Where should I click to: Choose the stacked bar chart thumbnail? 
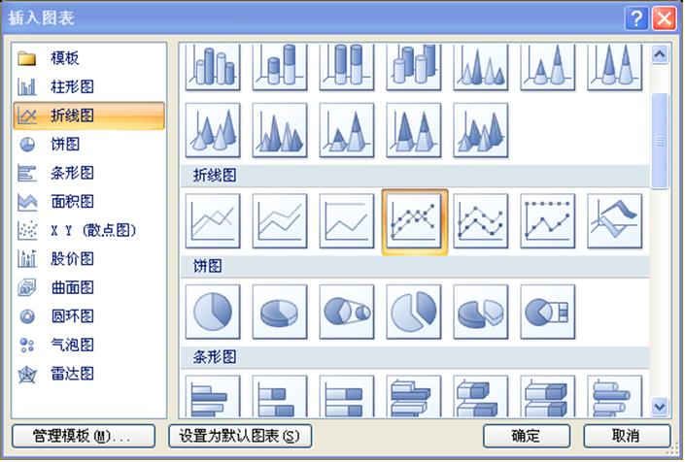tap(280, 396)
